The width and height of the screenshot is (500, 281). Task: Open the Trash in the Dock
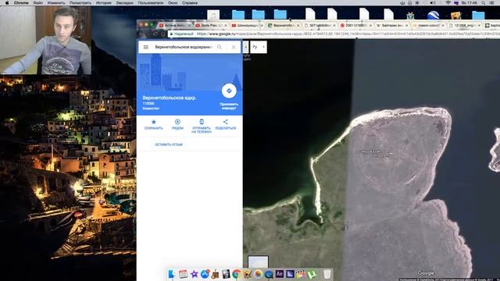(327, 274)
